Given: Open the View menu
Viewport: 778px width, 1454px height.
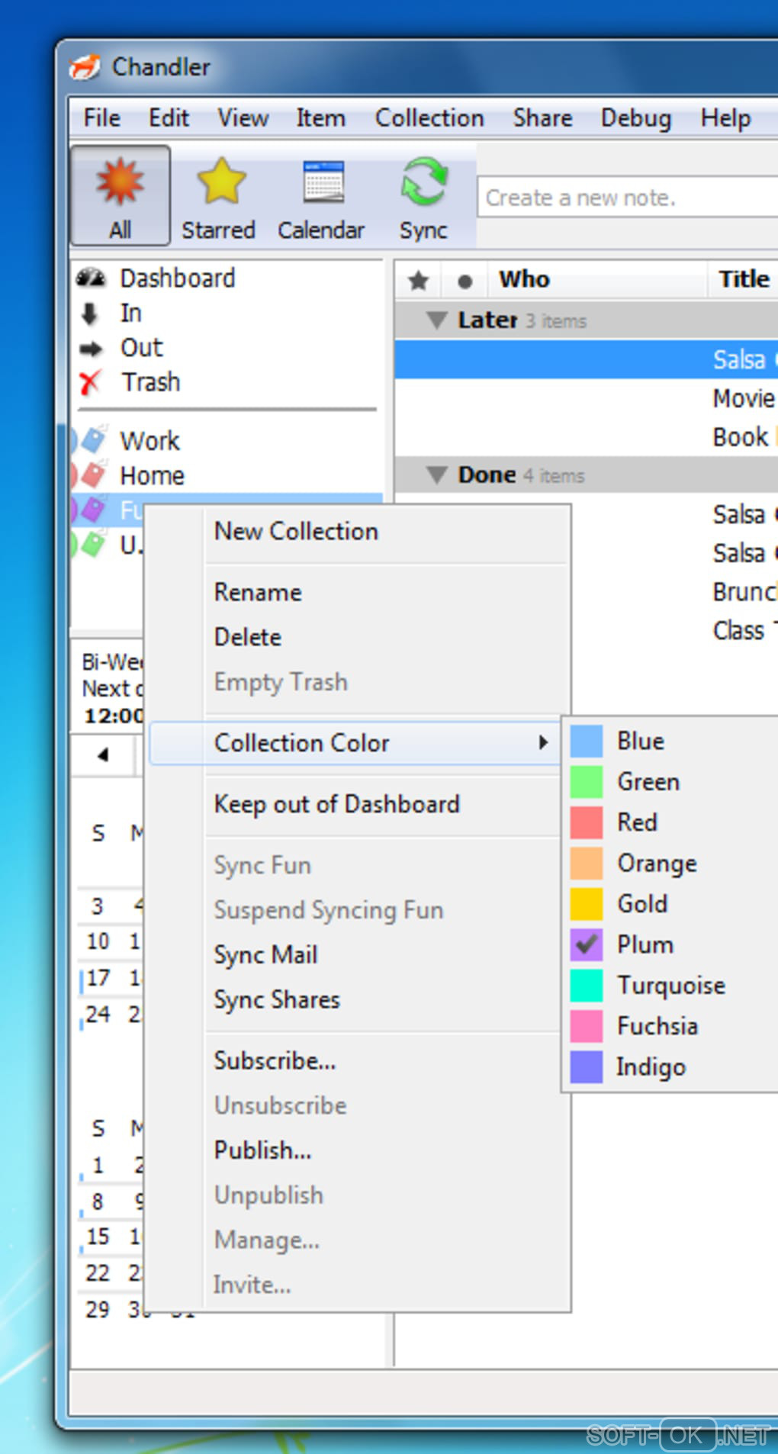Looking at the screenshot, I should point(243,118).
